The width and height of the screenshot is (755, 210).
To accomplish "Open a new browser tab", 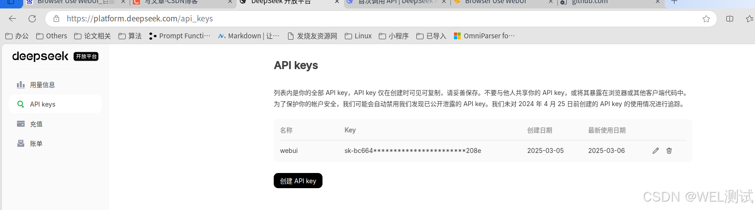I will click(x=674, y=2).
